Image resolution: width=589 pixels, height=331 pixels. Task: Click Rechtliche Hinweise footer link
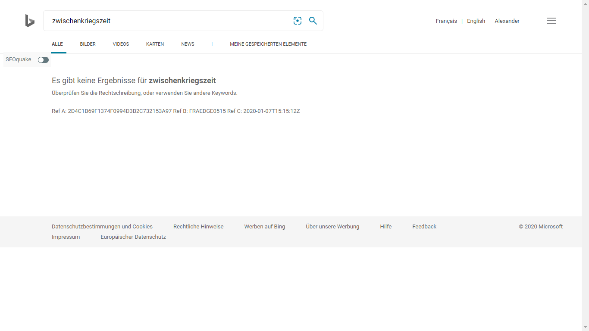(198, 227)
